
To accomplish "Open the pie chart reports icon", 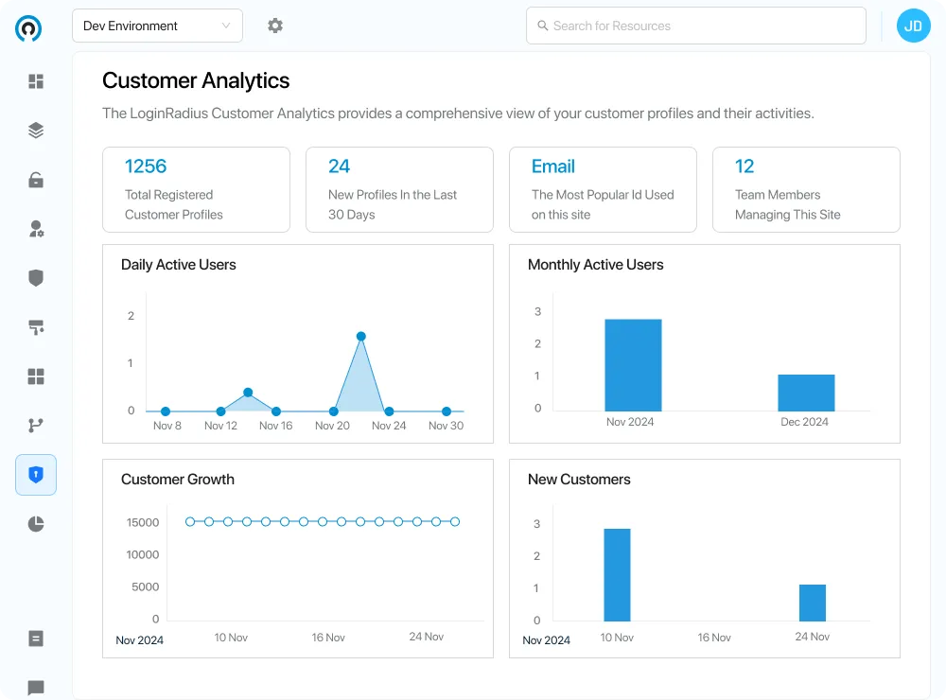I will pos(35,523).
